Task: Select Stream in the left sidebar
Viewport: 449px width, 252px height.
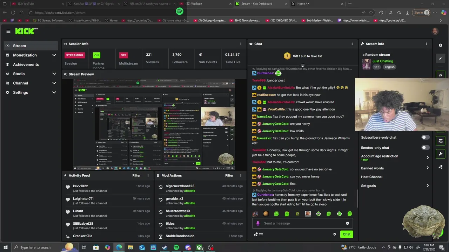Action: (31, 46)
